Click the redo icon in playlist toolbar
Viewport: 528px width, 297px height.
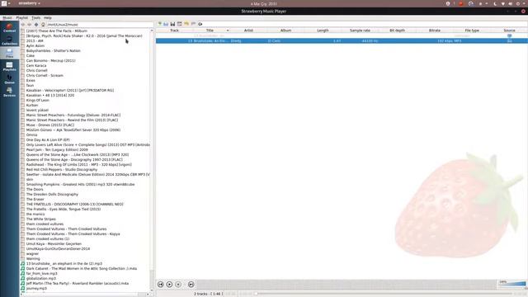(x=193, y=24)
